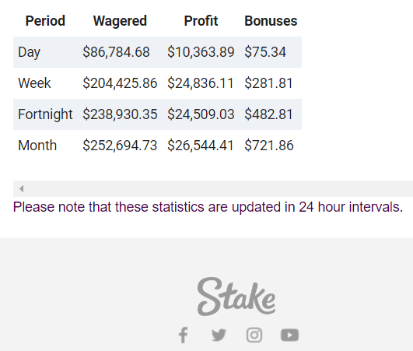This screenshot has height=351, width=413.
Task: Open the Instagram icon link
Action: point(254,335)
